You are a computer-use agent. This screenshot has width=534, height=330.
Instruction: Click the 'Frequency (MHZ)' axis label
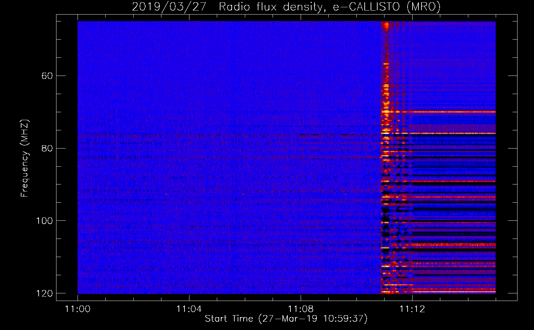25,158
